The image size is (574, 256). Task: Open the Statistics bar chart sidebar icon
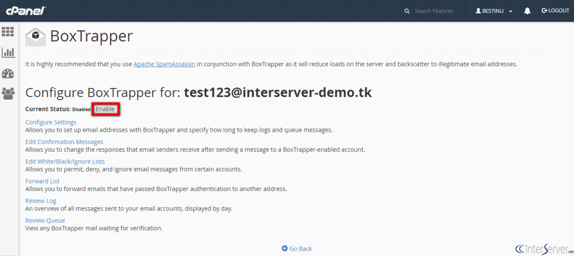(8, 53)
